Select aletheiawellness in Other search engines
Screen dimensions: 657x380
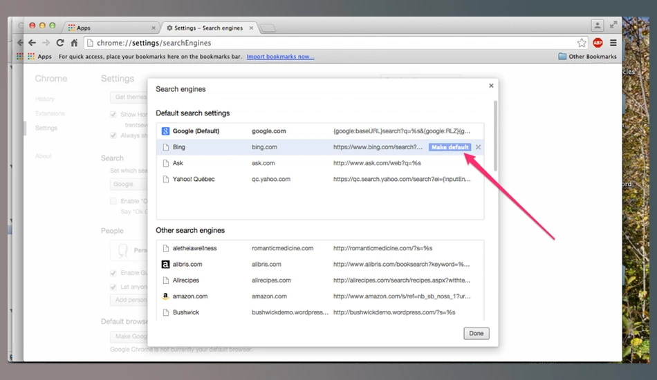194,248
